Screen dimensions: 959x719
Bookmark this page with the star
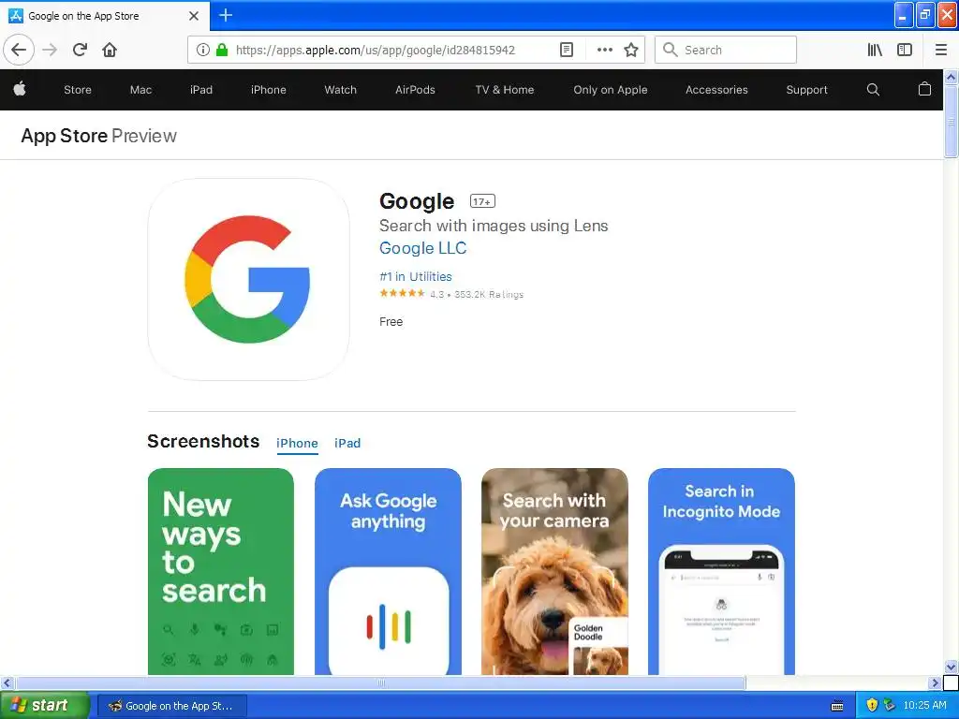point(631,50)
